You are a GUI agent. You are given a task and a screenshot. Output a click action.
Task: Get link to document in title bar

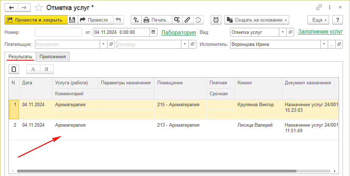[x=319, y=7]
